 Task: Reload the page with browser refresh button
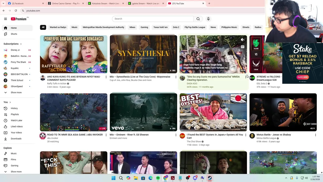click(16, 11)
